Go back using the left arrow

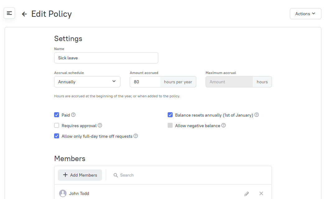[24, 14]
